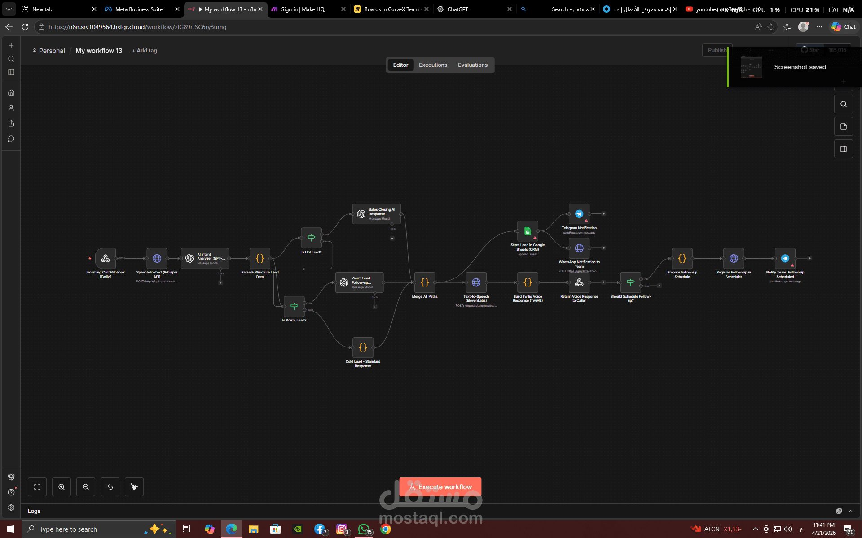The width and height of the screenshot is (862, 538).
Task: Click the browser address bar URL
Action: tap(137, 27)
